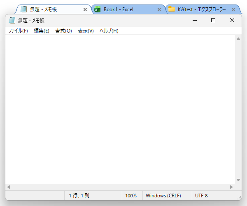Click the Notepad icon in the title bar
The image size is (247, 206).
[x=12, y=20]
